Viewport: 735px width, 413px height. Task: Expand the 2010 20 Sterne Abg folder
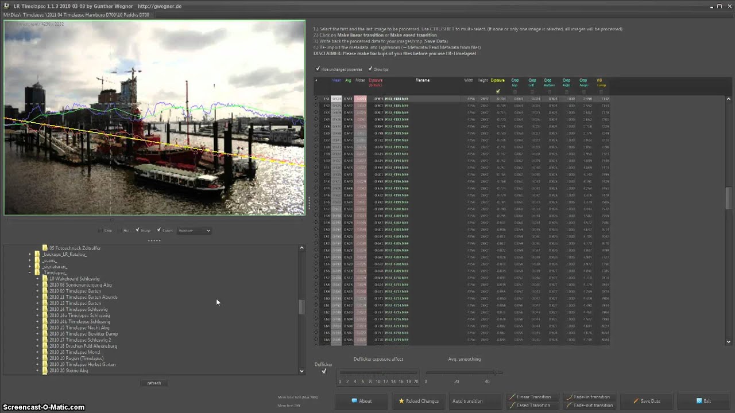pos(37,371)
